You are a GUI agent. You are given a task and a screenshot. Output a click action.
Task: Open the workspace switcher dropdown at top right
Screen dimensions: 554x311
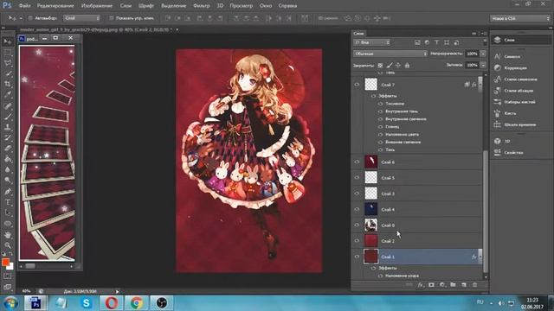[519, 18]
